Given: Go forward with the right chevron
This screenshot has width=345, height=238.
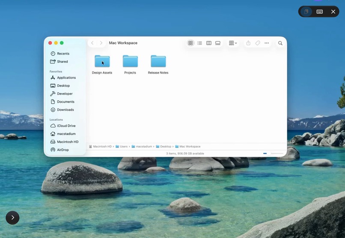Looking at the screenshot, I should point(101,43).
